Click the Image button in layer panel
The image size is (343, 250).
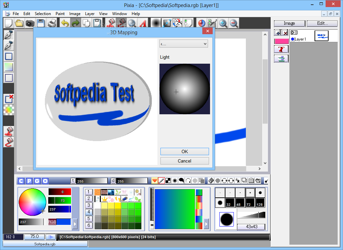(x=289, y=23)
